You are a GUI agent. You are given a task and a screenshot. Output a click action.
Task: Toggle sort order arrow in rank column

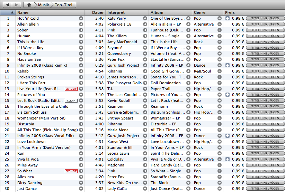click(12, 12)
